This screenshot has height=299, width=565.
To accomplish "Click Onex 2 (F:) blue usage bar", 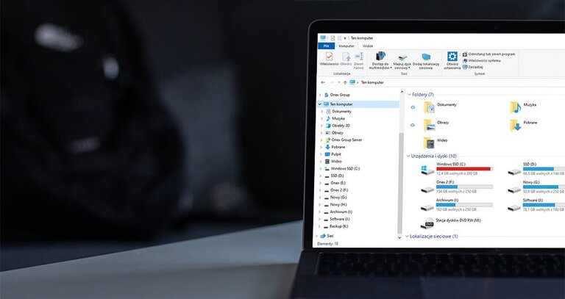I will [x=464, y=187].
